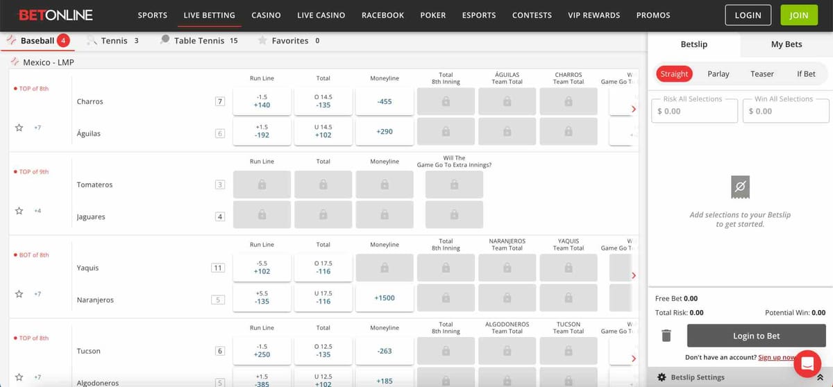Select Tucson run line -1.5 +250

tap(262, 351)
